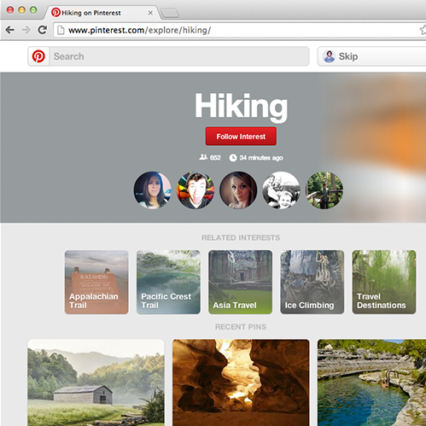Minimize the window with the yellow button
426x426 pixels.
22,10
